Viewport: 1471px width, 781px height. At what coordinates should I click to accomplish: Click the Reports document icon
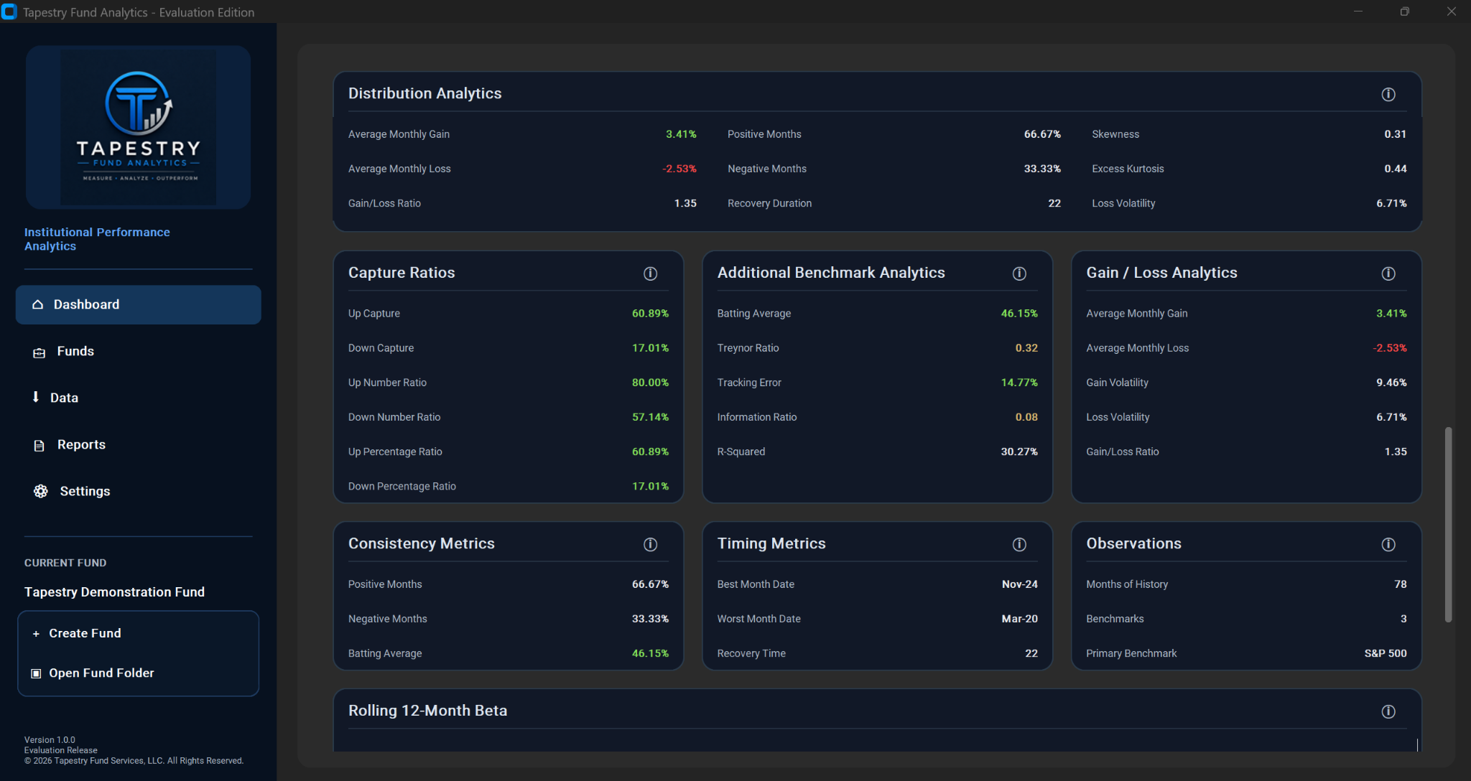point(39,446)
